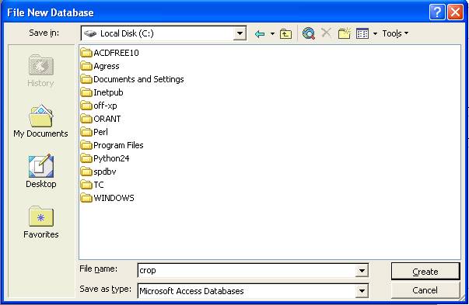Image resolution: width=469 pixels, height=305 pixels.
Task: Select the Python24 folder
Action: tap(105, 158)
